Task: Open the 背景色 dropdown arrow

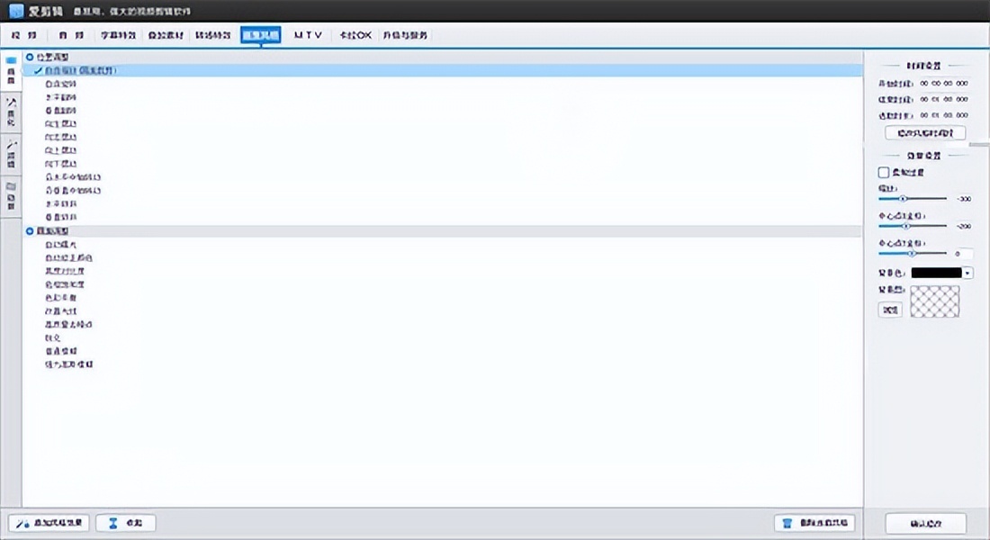Action: 967,273
